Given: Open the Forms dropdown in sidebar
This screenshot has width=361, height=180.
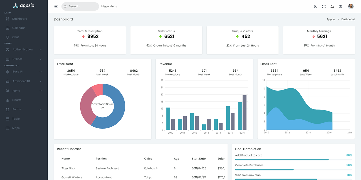Looking at the screenshot, I should 16,109.
